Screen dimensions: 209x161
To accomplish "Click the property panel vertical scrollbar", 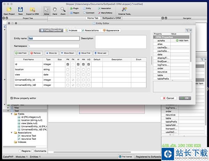I will pyautogui.click(x=190, y=52).
